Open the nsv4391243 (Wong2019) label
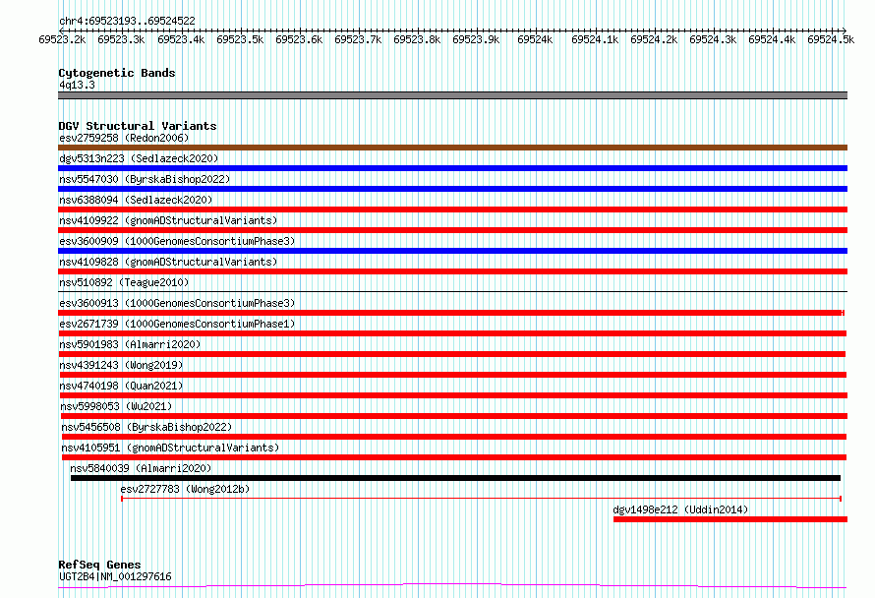Screen dimensions: 875x598 tap(121, 365)
